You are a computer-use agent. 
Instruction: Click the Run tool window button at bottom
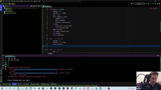click(15, 84)
